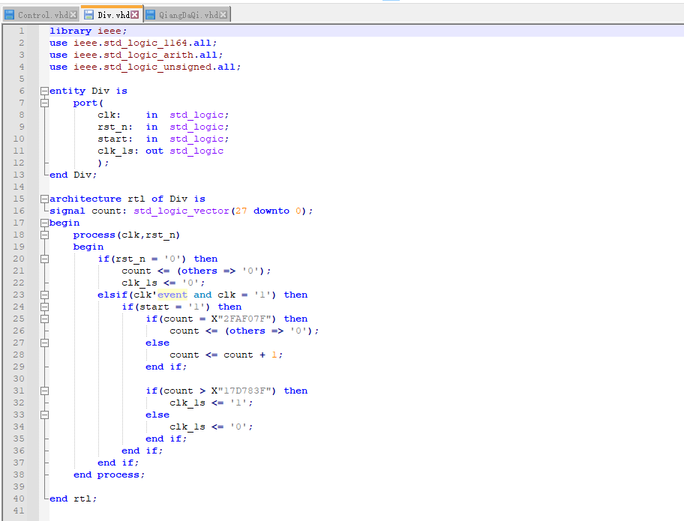Image resolution: width=684 pixels, height=521 pixels.
Task: Collapse the architecture rtl block at line 15
Action: coord(44,199)
